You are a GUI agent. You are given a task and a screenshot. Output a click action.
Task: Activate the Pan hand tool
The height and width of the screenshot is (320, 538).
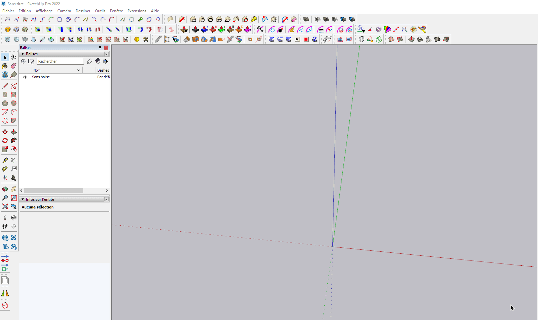click(x=14, y=189)
